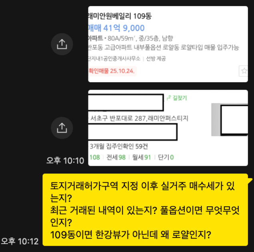254x252 pixels.
Task: Open the 전세 98 listings count
Action: pyautogui.click(x=116, y=157)
